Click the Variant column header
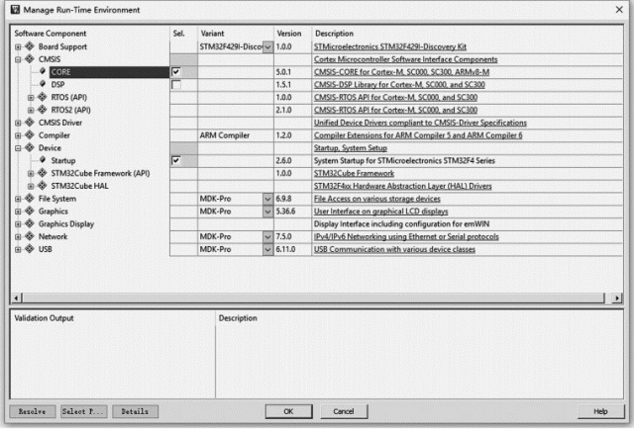Image resolution: width=634 pixels, height=429 pixels. click(x=212, y=33)
